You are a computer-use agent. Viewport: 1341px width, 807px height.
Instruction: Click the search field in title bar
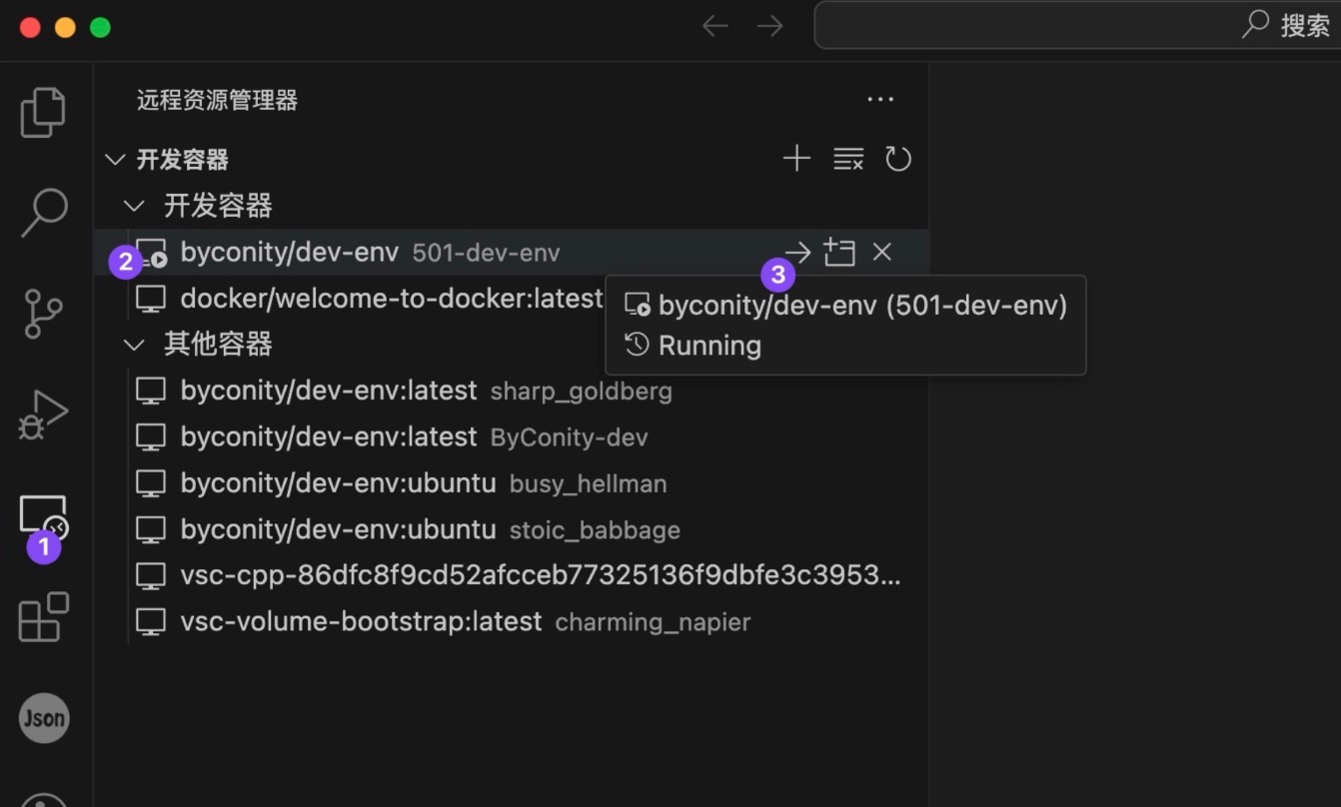pyautogui.click(x=1077, y=25)
